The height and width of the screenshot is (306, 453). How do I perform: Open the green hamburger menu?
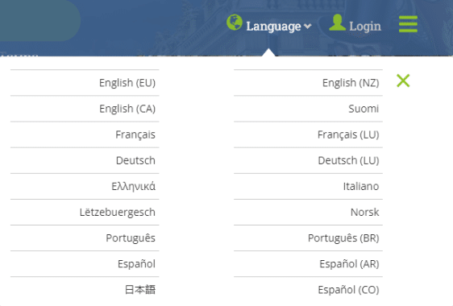408,24
